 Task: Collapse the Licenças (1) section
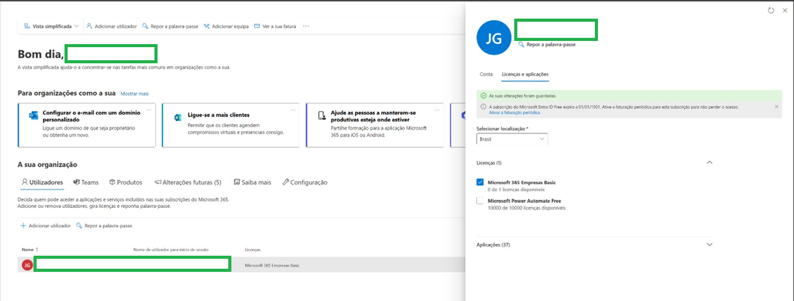tap(710, 163)
